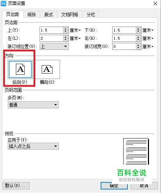Close the 页面设置 dialog
This screenshot has height=193, width=161.
155,4
